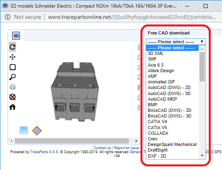This screenshot has width=222, height=170.
Task: Maximize the browser window
Action: (206, 6)
